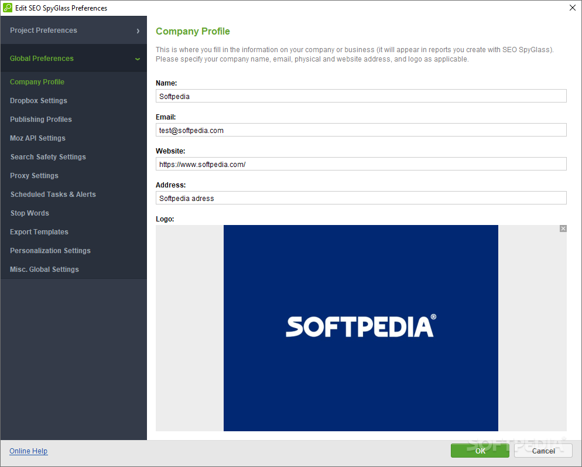Open Scheduled Tasks & Alerts

(x=53, y=195)
